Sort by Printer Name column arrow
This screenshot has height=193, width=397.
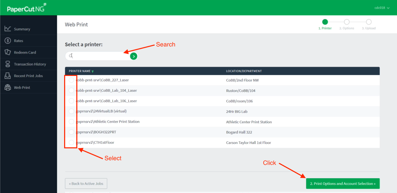tap(93, 71)
